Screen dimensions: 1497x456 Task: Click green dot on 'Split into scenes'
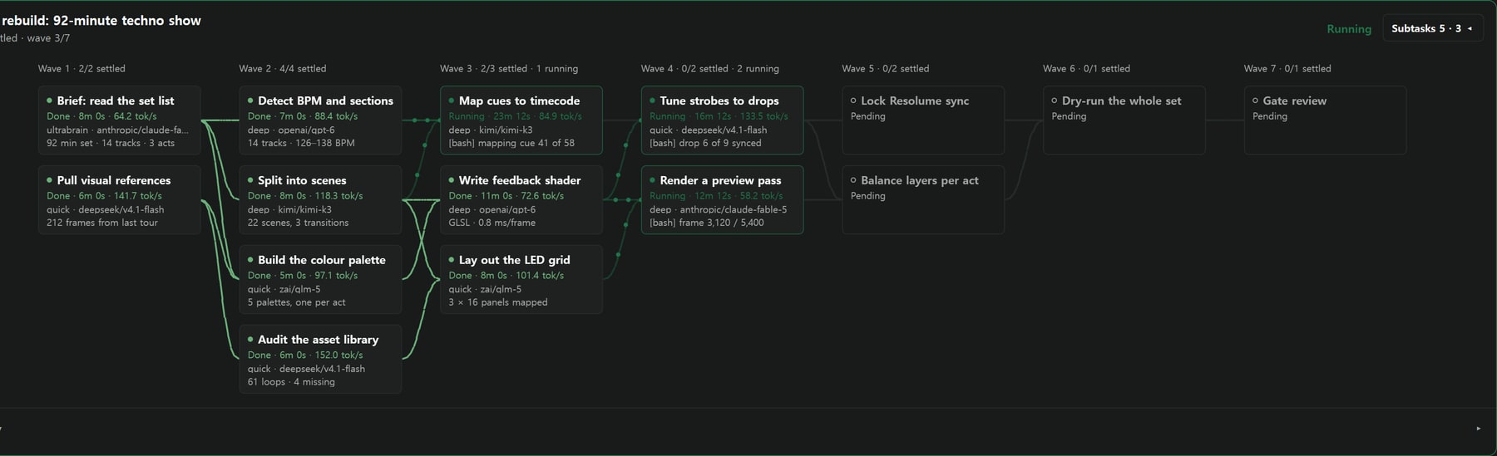coord(249,180)
